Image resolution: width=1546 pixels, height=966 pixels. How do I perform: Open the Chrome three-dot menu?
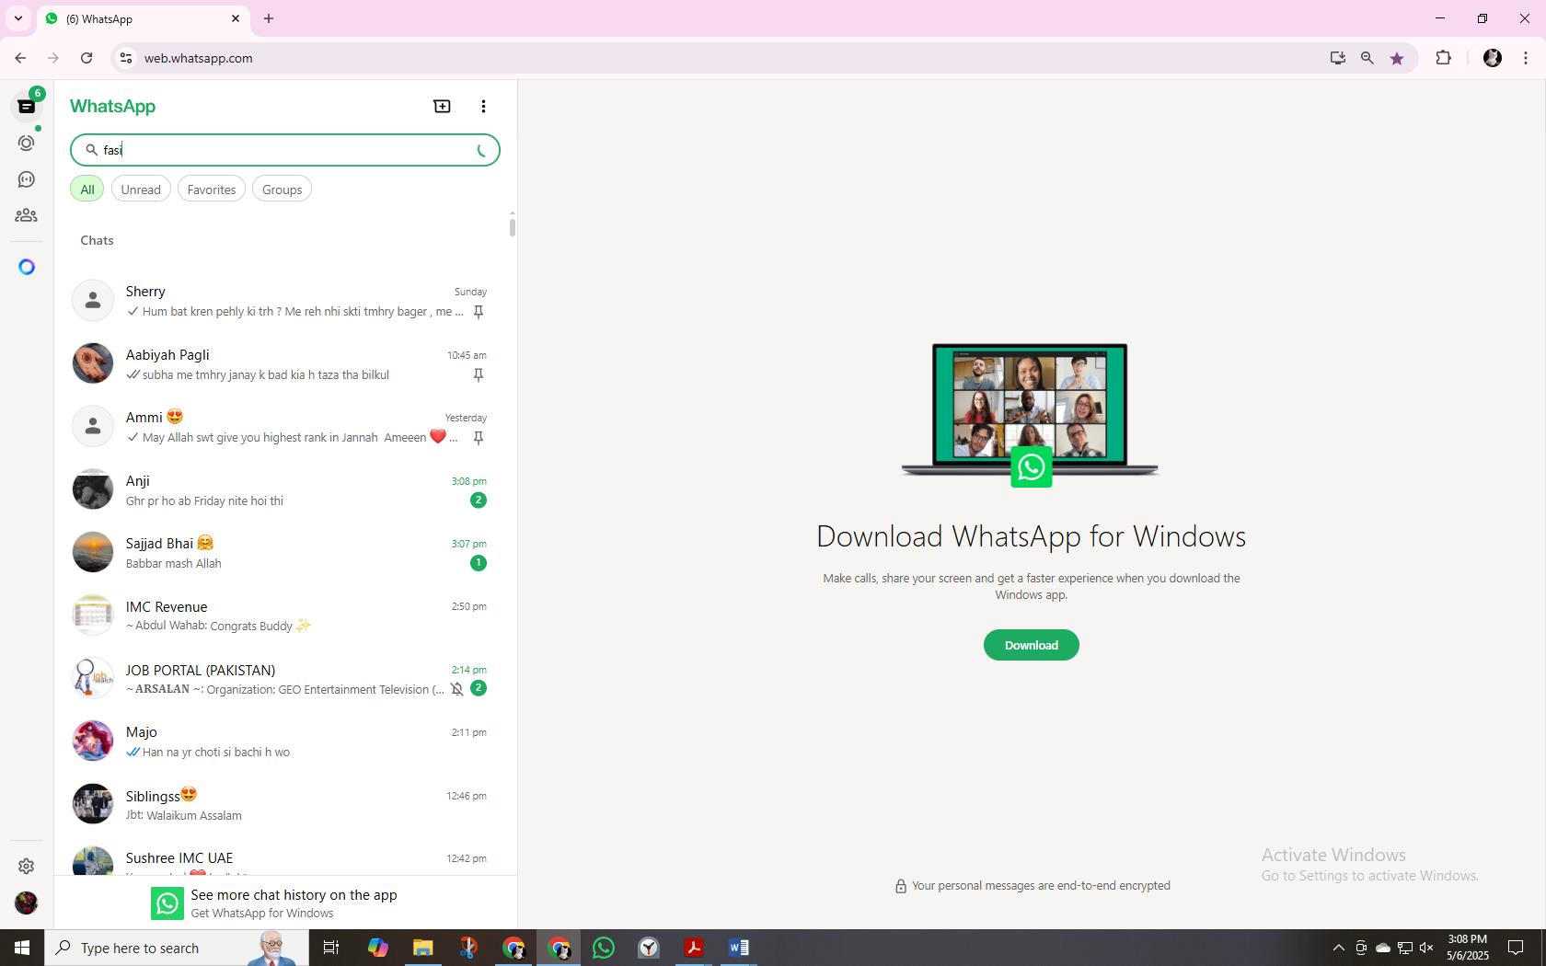1526,58
